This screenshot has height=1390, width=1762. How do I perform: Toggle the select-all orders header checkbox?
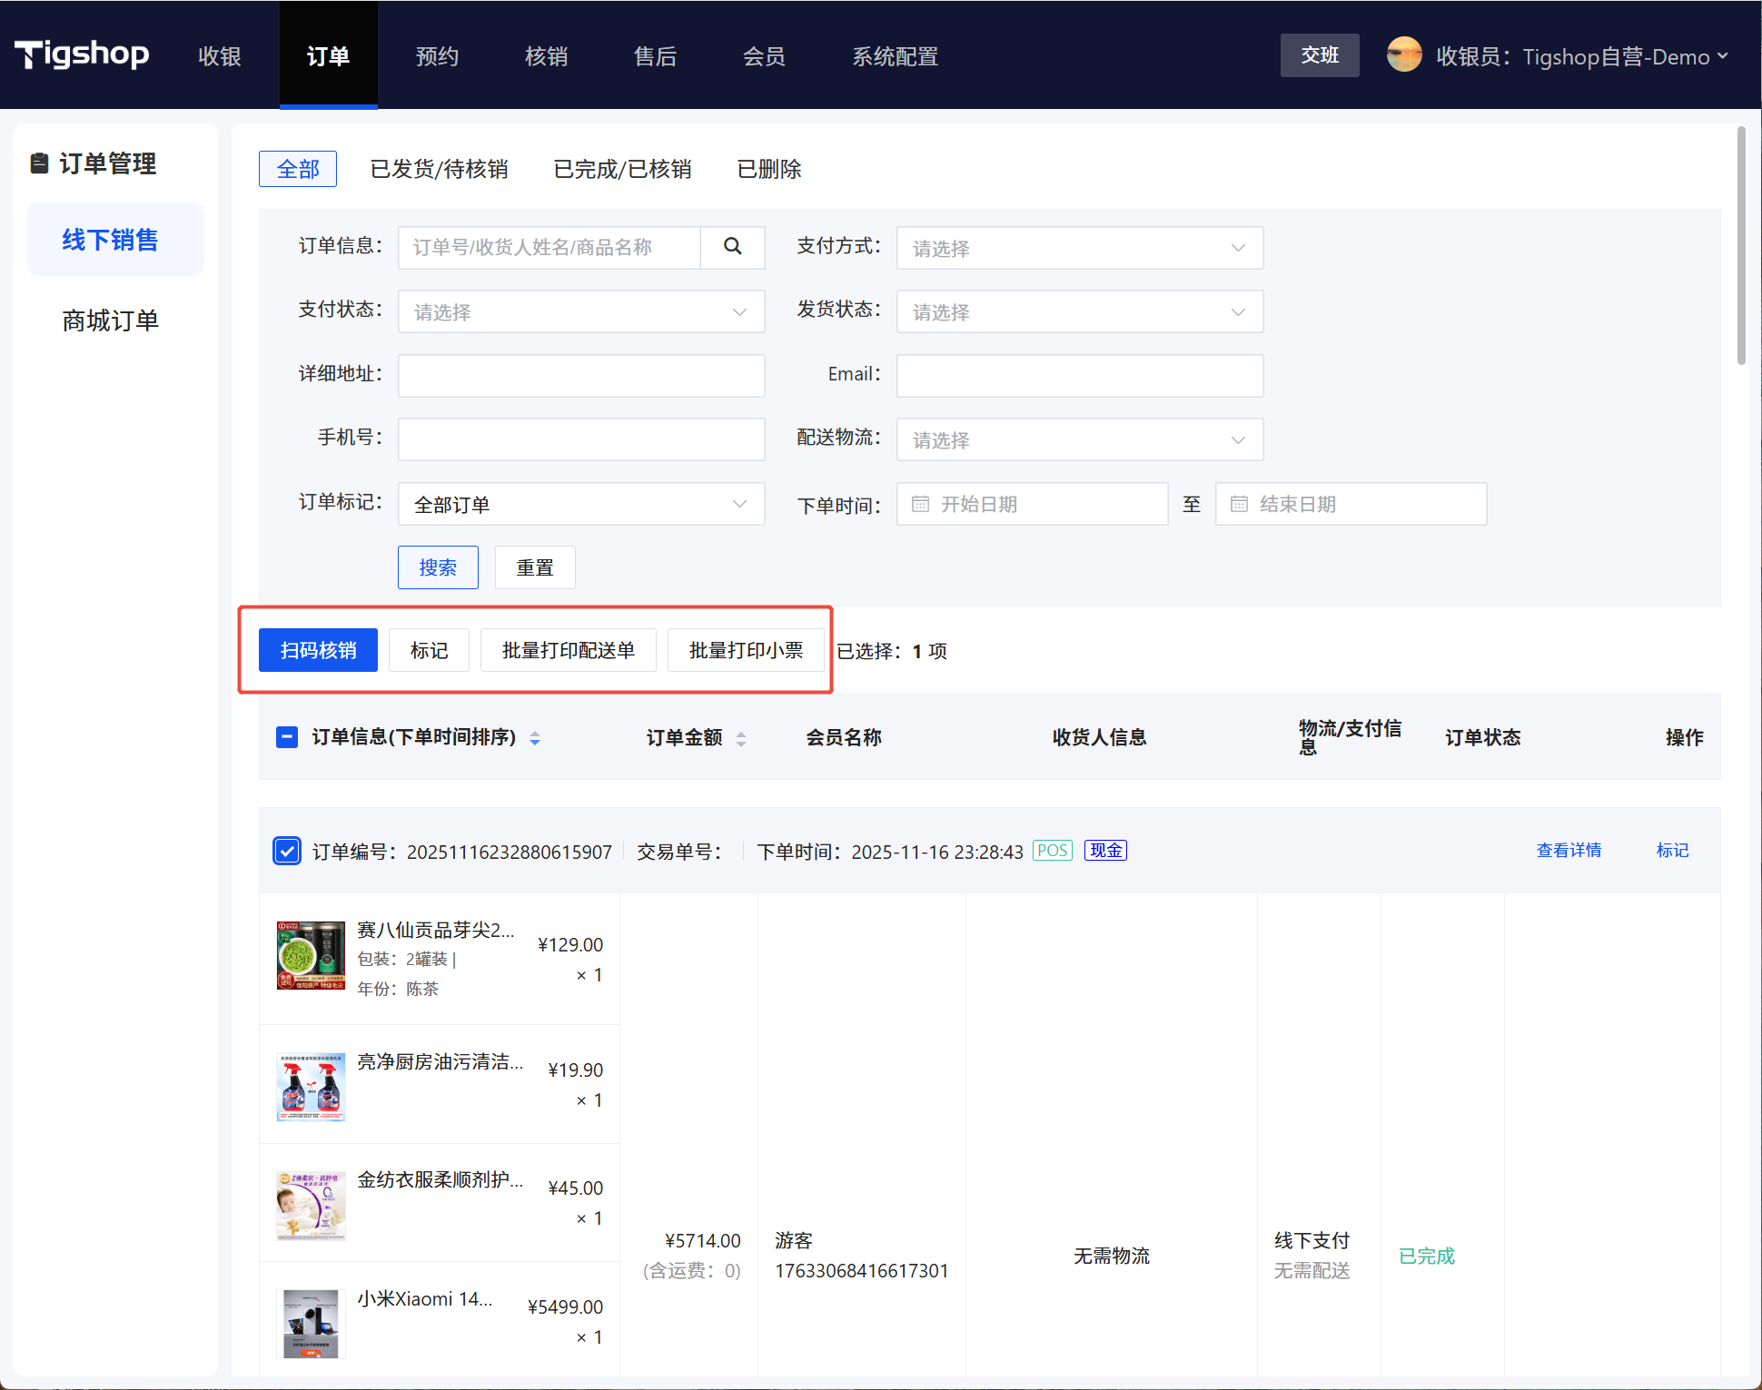point(287,737)
